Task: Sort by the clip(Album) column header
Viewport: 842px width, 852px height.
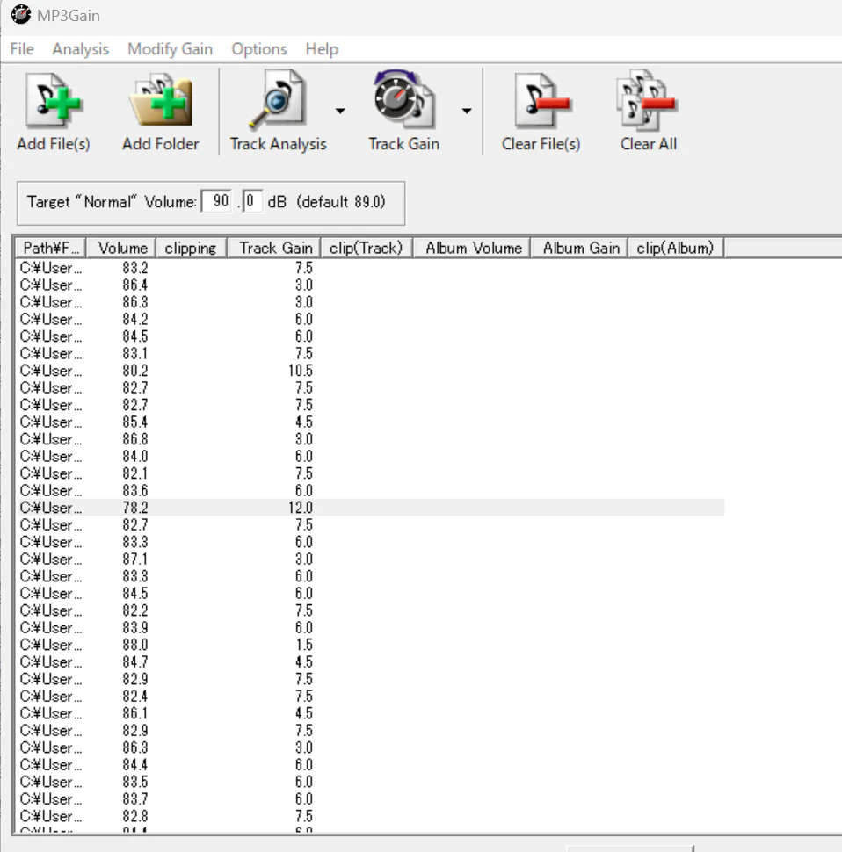Action: pyautogui.click(x=676, y=248)
